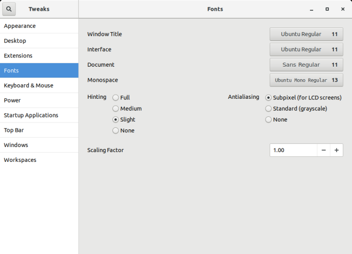Viewport: 352px width, 254px height.
Task: Change Monospace font Ubuntu Mono Regular
Action: [x=306, y=80]
